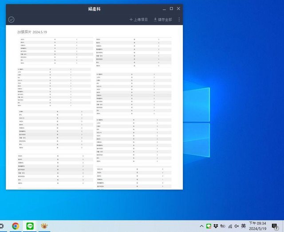Screen dimensions: 284x232
Task: Switch input language via 英 indicator
Action: [x=243, y=226]
